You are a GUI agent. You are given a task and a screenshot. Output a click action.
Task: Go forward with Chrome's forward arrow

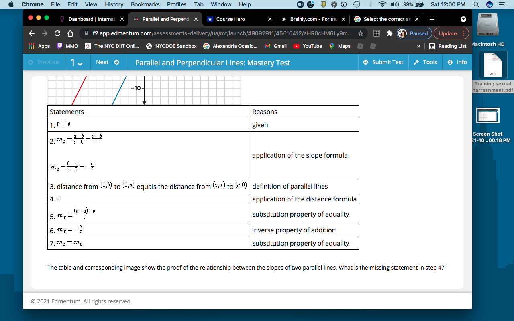pos(45,33)
